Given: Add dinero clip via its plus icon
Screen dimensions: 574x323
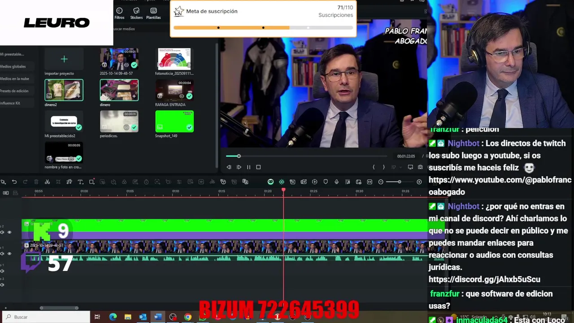Looking at the screenshot, I should [134, 96].
